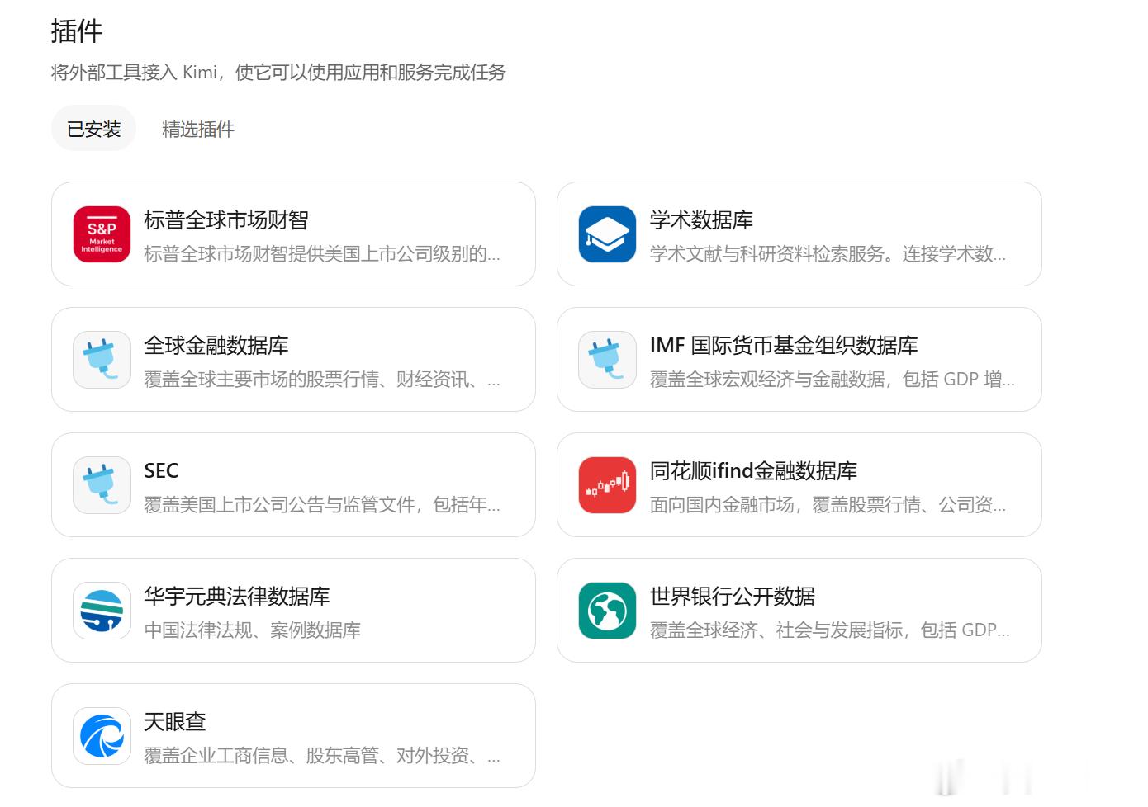Screen dimensions: 1148x807
Task: Click the blue 天眼查 wave icon
Action: (102, 736)
